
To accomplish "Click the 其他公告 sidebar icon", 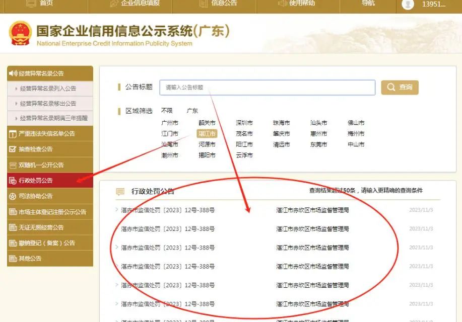I will point(13,259).
